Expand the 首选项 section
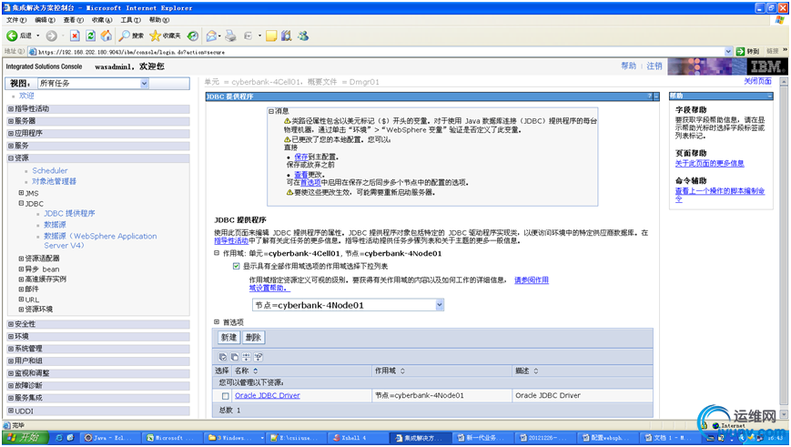 pyautogui.click(x=217, y=322)
